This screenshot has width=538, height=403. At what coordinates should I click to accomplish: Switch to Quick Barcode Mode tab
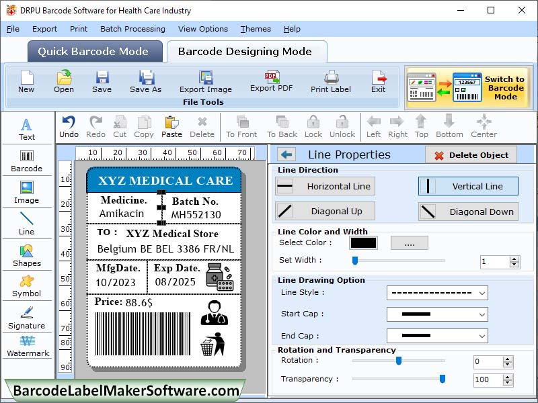(x=95, y=52)
